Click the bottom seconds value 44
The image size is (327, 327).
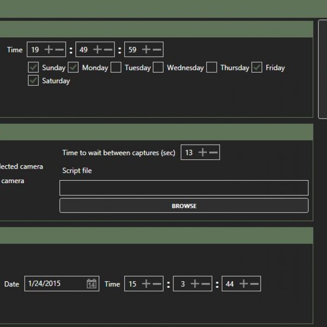[230, 284]
